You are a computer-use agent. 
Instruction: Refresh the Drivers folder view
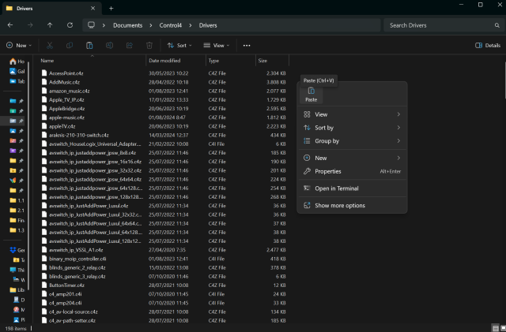pyautogui.click(x=70, y=25)
